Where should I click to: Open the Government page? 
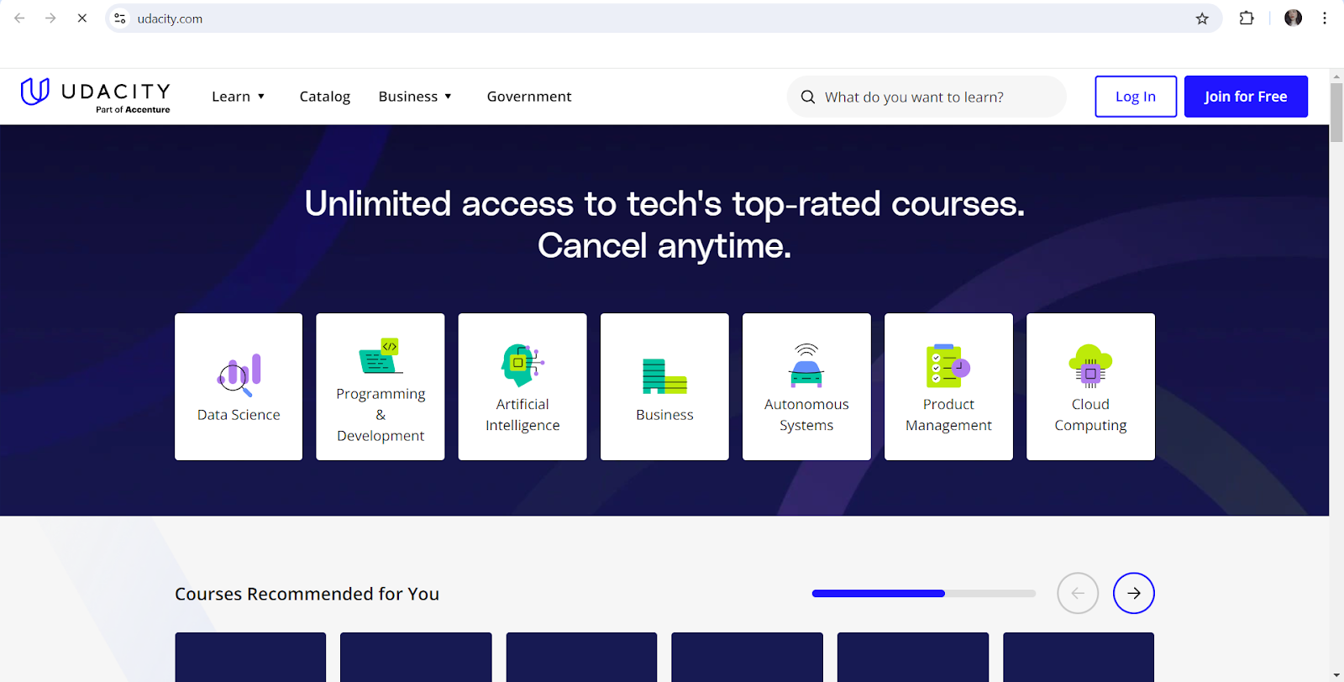pos(529,97)
